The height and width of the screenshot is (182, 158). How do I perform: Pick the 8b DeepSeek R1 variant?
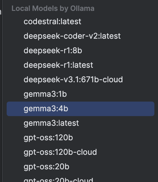[x=81, y=50]
